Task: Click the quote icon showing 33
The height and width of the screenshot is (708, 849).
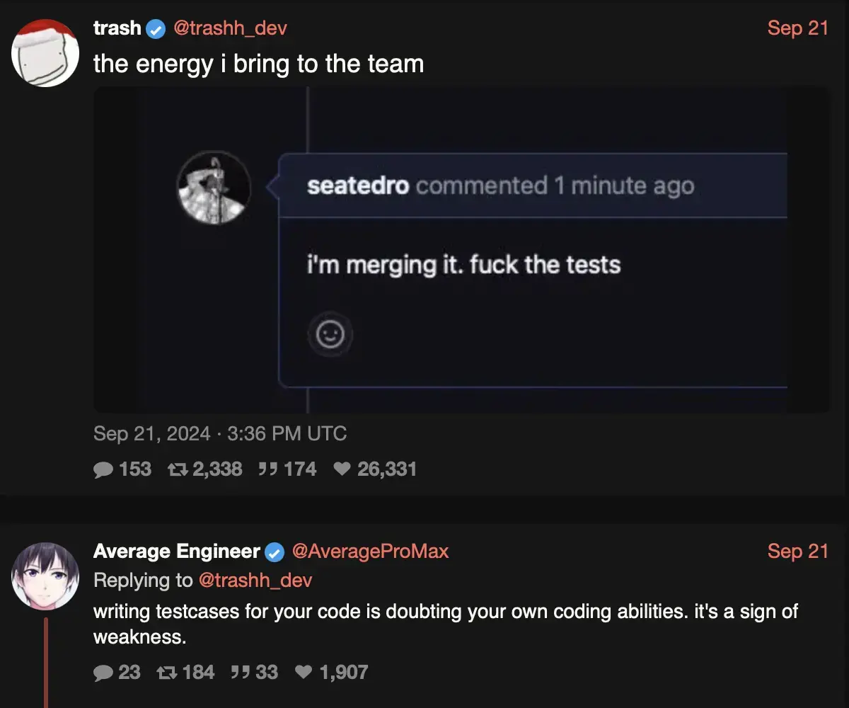Action: click(241, 673)
